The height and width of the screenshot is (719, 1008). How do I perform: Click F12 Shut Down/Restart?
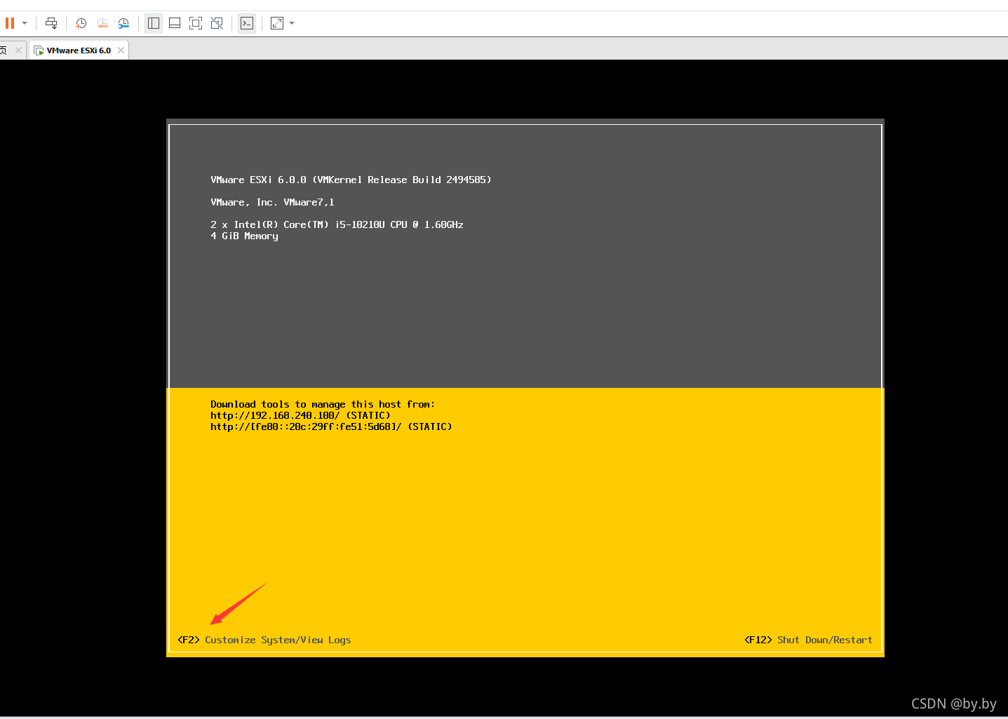click(x=808, y=640)
